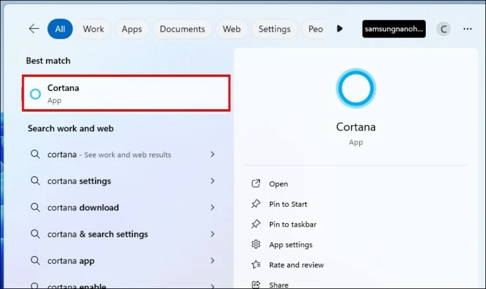Image resolution: width=486 pixels, height=289 pixels.
Task: Click the pin icon beside Pin to taskbar
Action: pyautogui.click(x=256, y=224)
